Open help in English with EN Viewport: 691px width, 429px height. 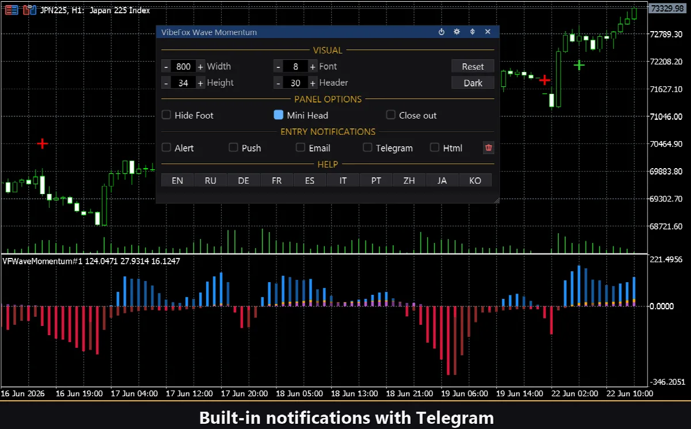177,181
